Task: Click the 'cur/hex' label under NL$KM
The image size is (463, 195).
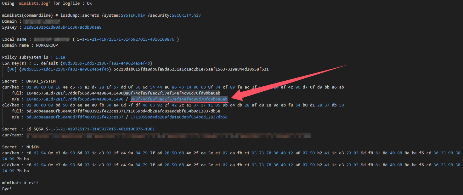Action: coord(11,153)
